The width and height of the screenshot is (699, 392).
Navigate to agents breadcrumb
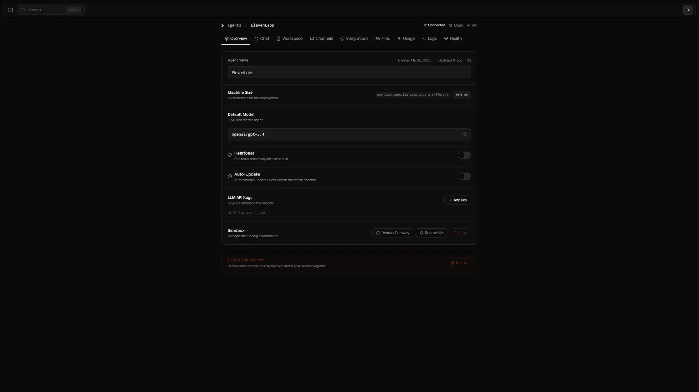point(234,25)
